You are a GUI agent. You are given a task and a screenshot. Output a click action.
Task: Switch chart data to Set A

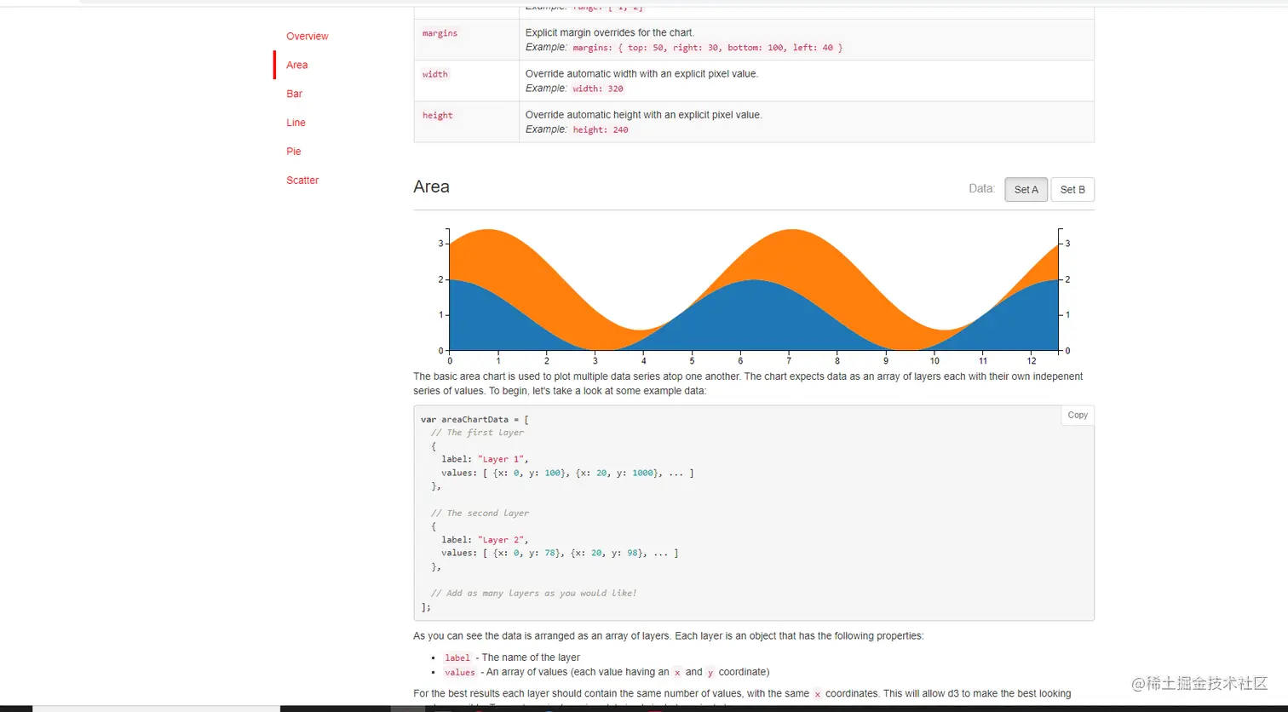1026,189
